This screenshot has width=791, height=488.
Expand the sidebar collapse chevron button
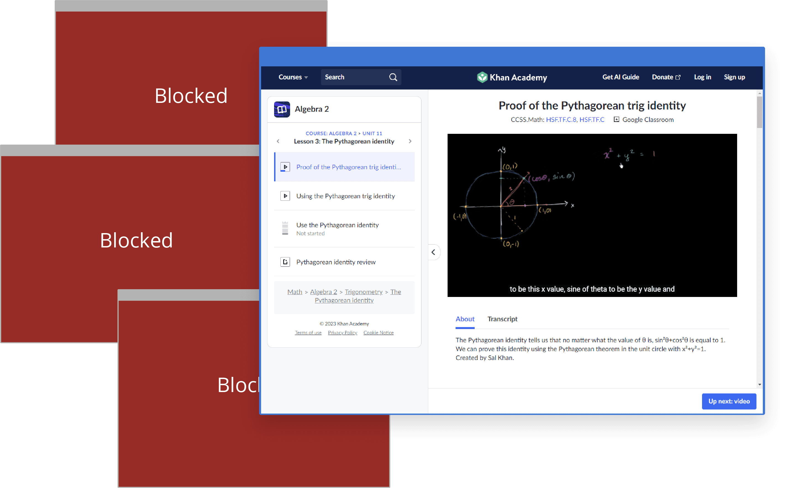click(x=434, y=252)
